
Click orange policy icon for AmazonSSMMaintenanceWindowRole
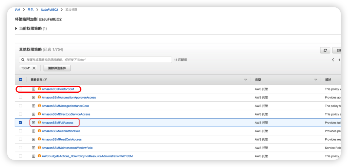(39, 147)
